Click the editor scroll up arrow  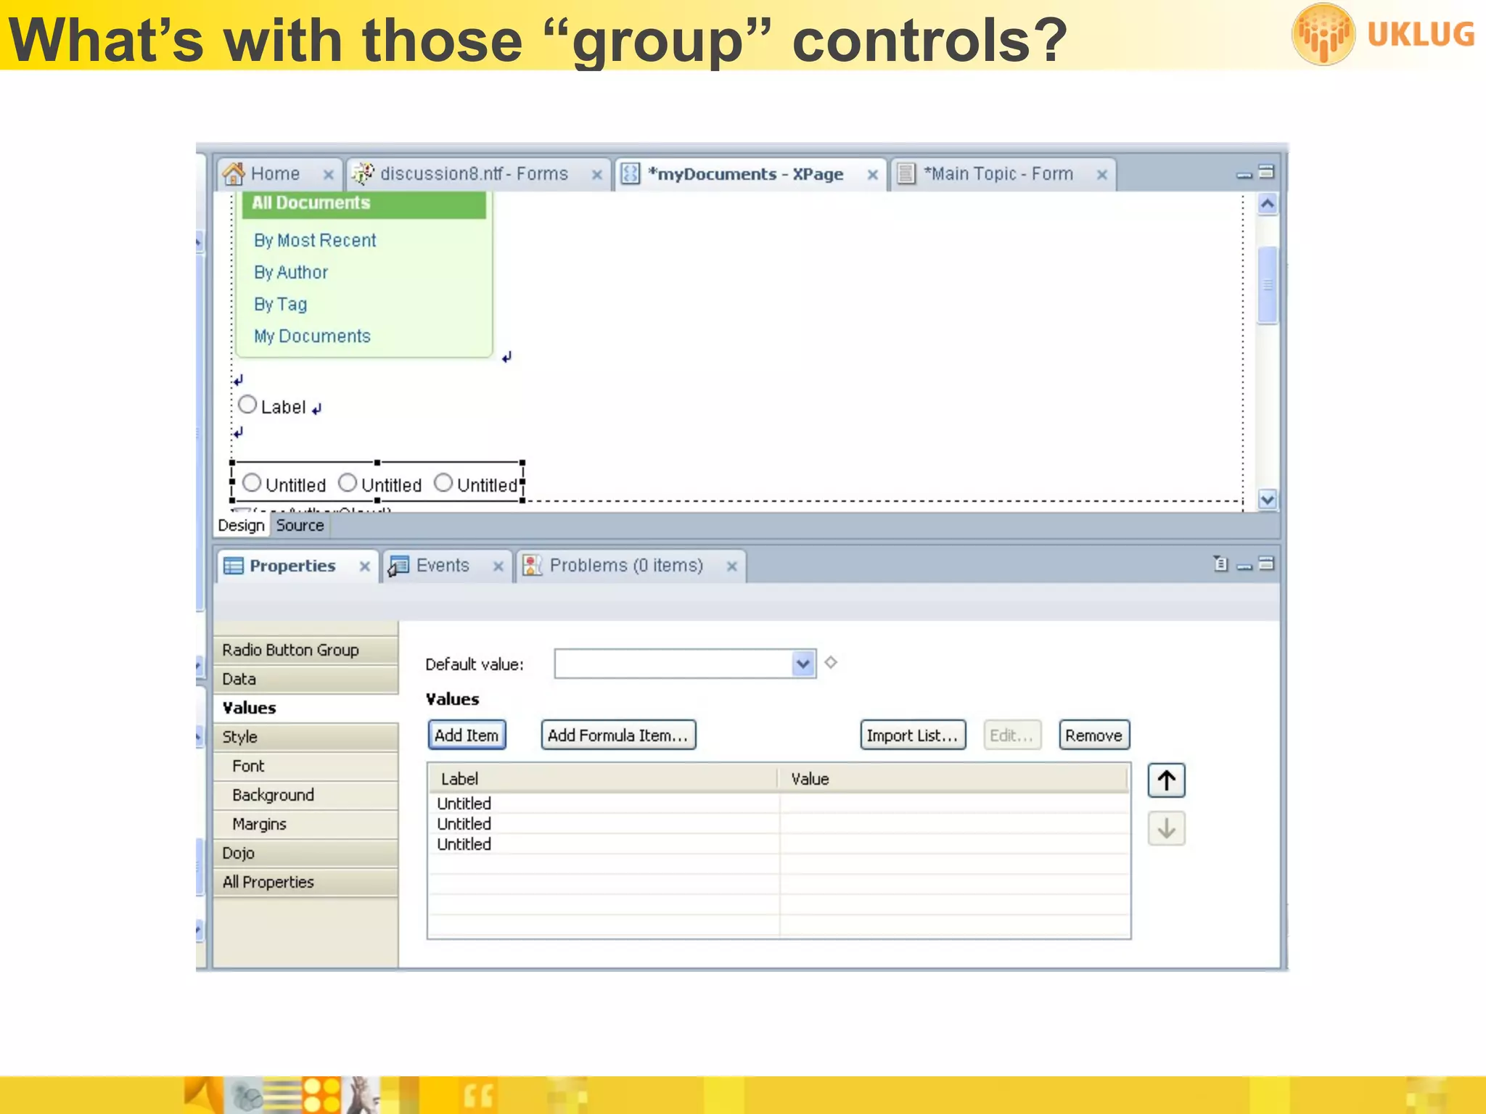[1268, 204]
